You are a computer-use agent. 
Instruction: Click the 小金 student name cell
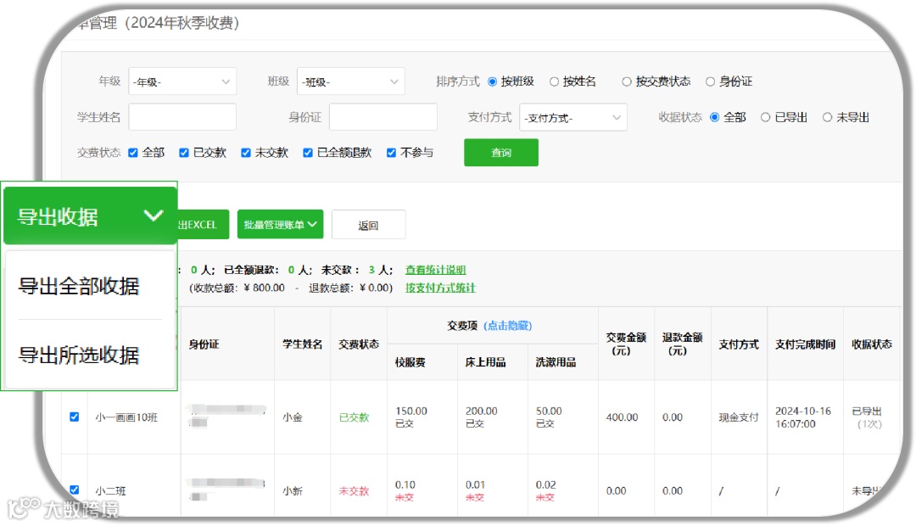pyautogui.click(x=293, y=417)
